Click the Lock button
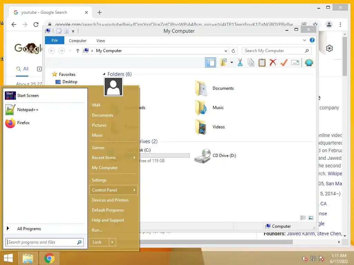The image size is (354, 265). [99, 242]
